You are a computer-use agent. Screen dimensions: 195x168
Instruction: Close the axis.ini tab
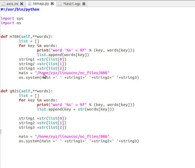(22, 4)
